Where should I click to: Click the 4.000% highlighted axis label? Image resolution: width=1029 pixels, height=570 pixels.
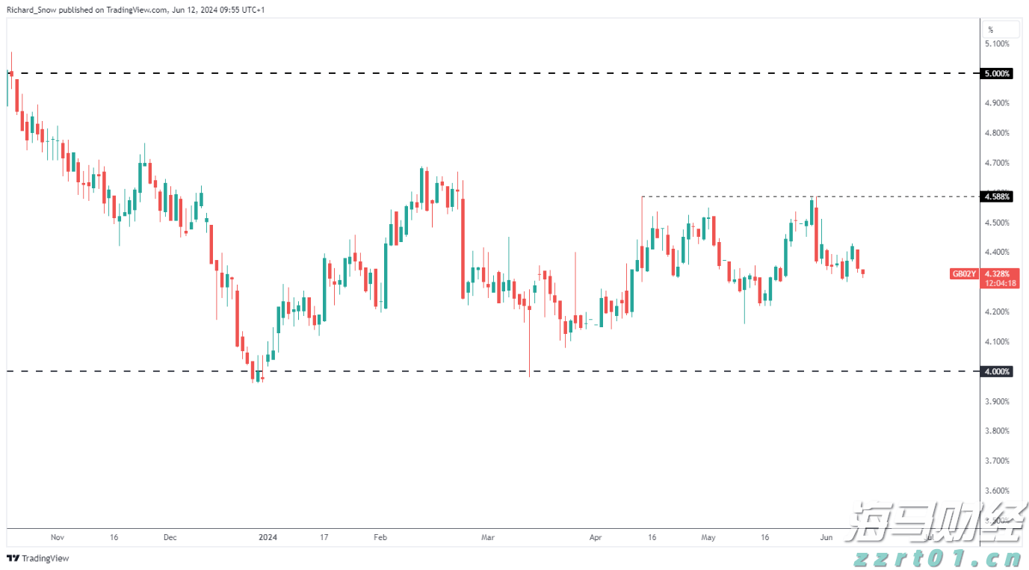pos(998,371)
